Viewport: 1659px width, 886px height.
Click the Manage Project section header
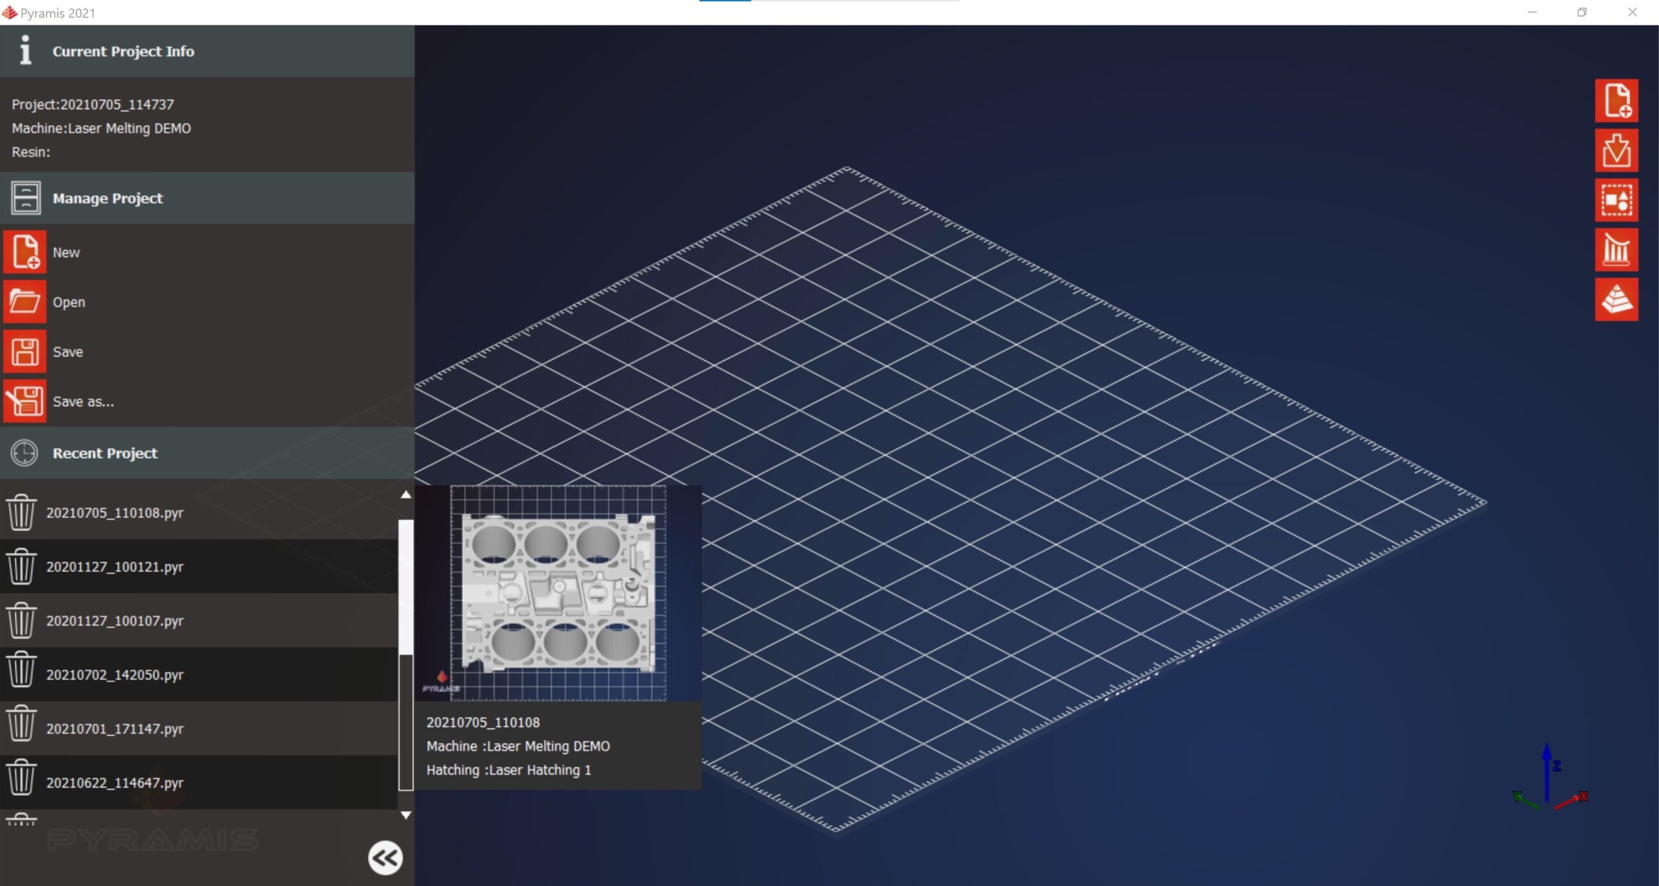[207, 198]
